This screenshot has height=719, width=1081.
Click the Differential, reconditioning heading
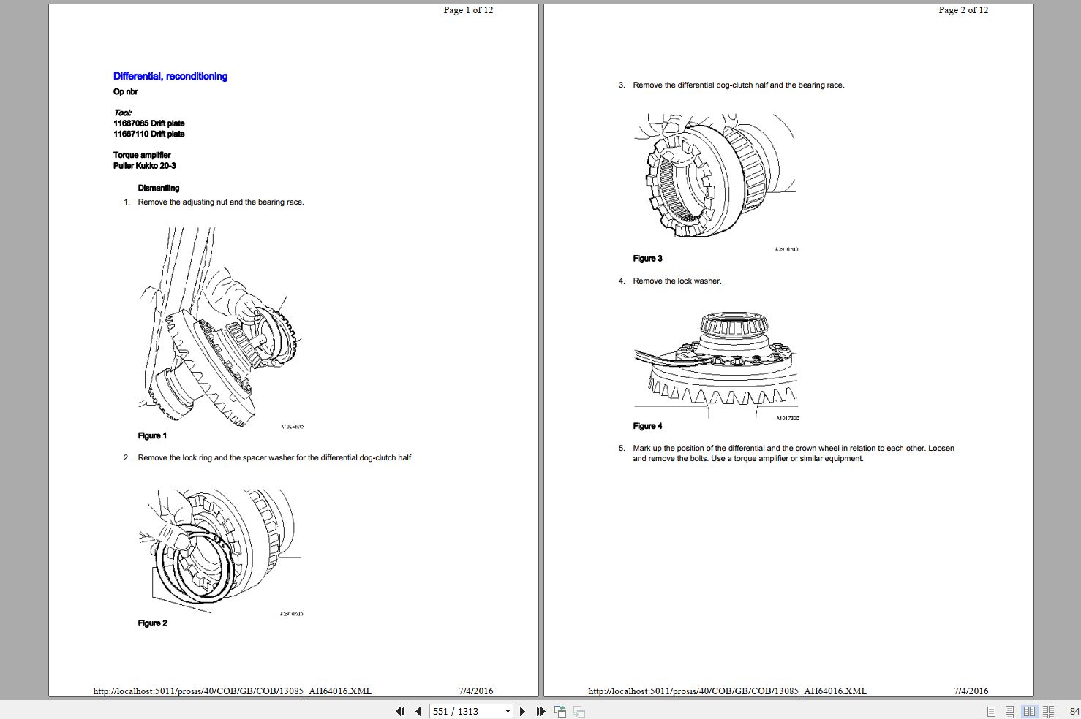pyautogui.click(x=170, y=76)
